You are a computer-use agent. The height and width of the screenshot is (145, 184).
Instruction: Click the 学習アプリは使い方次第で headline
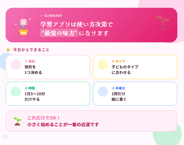pyautogui.click(x=77, y=24)
